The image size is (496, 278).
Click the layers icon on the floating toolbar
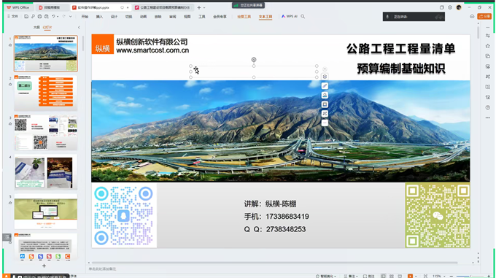[325, 77]
